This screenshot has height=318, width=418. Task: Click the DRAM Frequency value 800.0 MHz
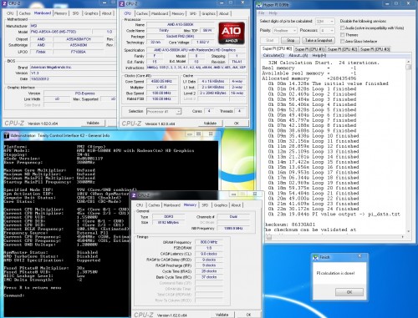(209, 242)
